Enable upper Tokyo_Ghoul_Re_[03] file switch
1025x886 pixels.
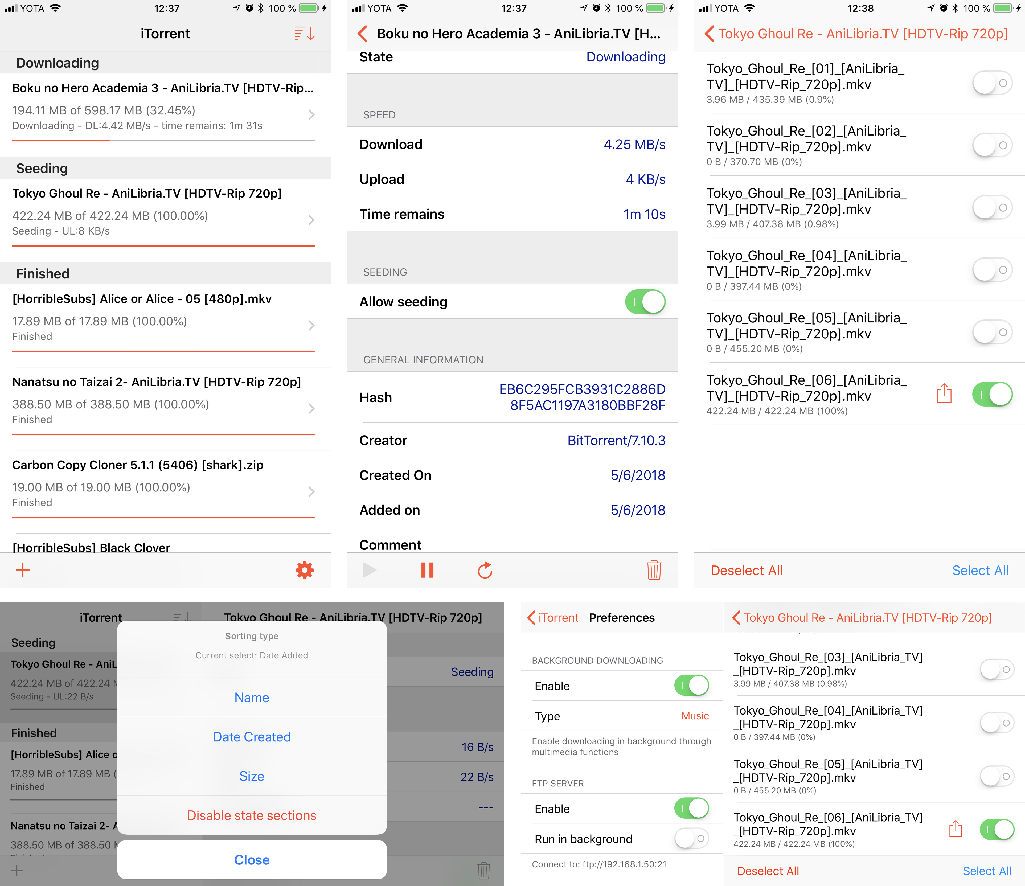(992, 208)
